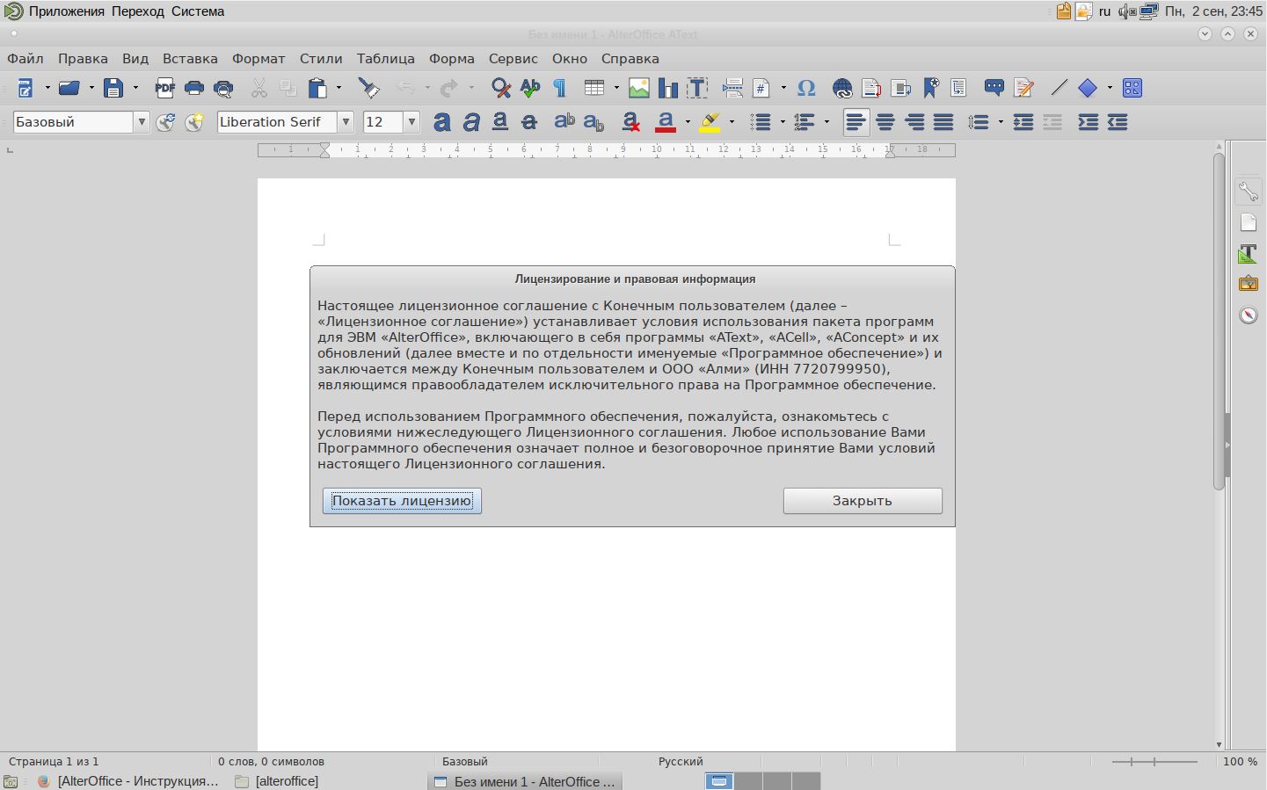Apply the yellow highlight color
This screenshot has width=1267, height=790.
point(710,122)
